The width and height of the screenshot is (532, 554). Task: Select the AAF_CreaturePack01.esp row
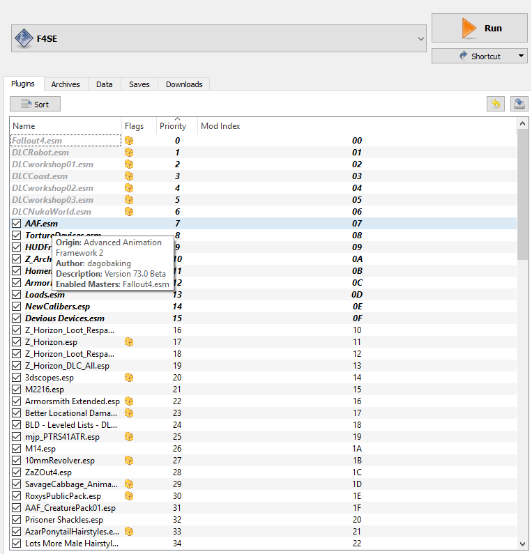tap(263, 508)
